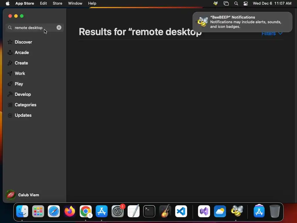297x223 pixels.
Task: Open the Edit menu
Action: click(44, 3)
